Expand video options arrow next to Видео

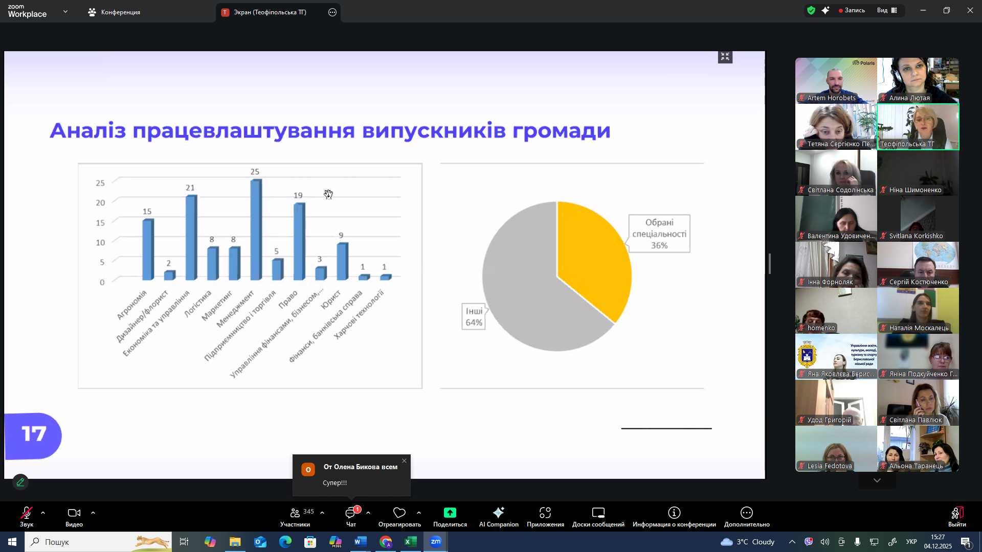(x=93, y=512)
